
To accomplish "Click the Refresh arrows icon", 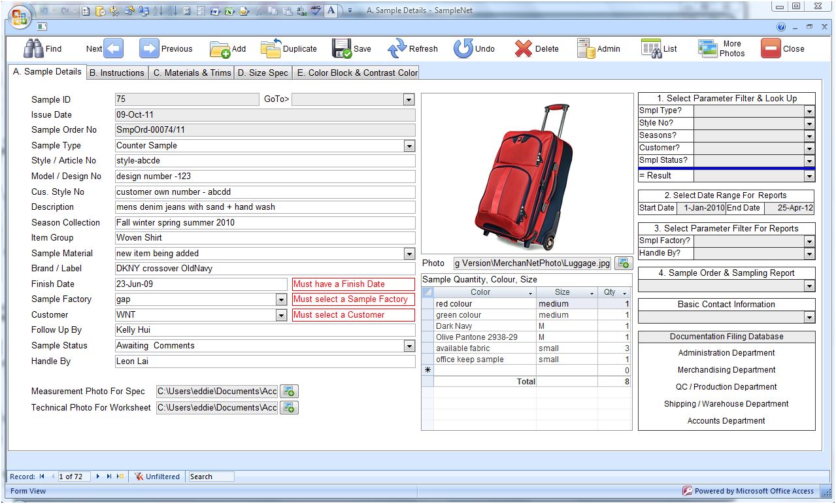I will coord(397,48).
